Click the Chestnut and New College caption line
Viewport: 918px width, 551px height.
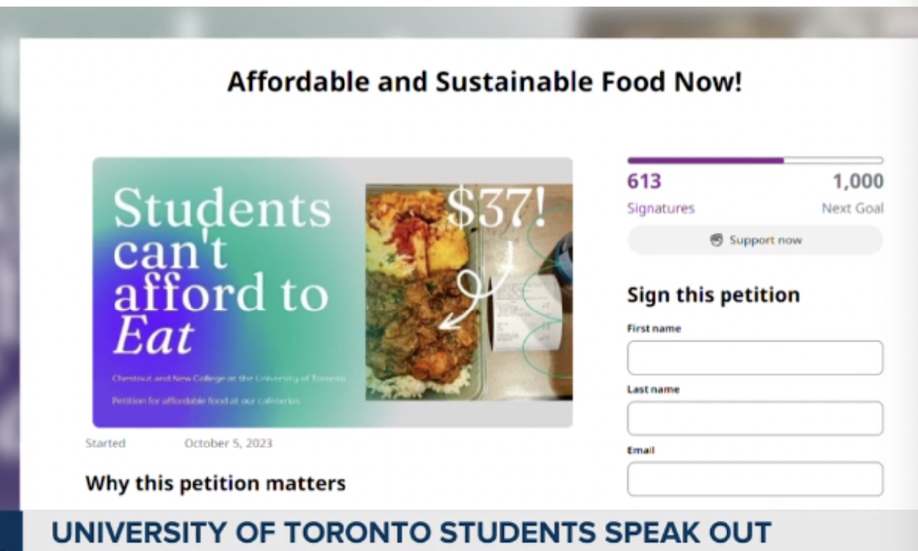click(228, 378)
